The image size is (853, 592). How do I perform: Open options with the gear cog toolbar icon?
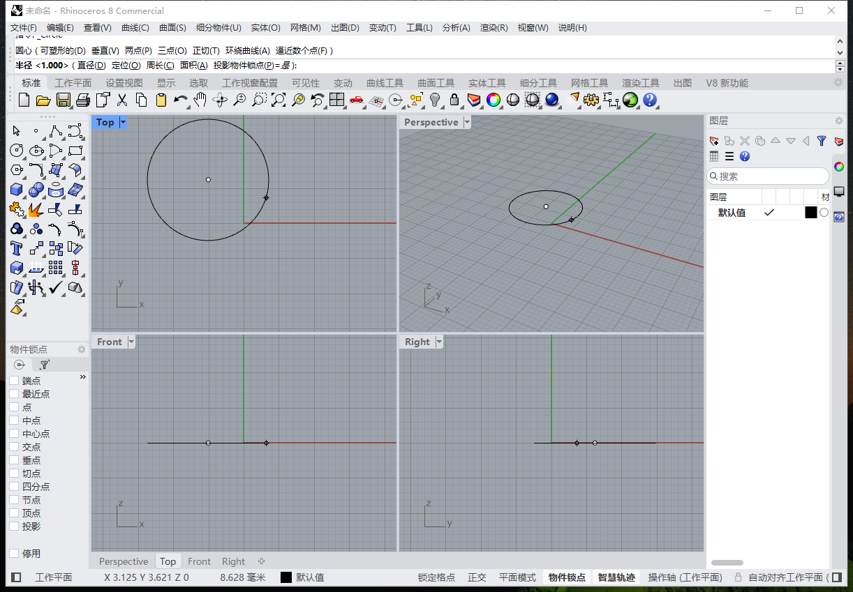click(592, 100)
